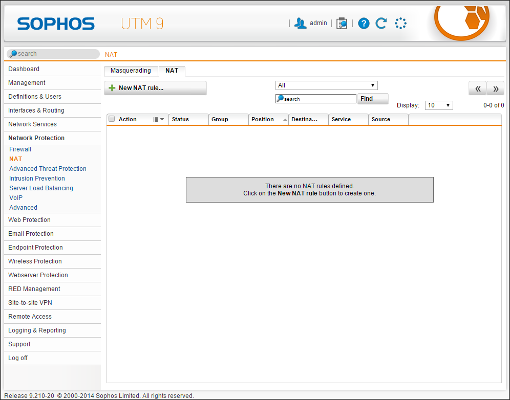
Task: Open Intrusion Prevention in sidebar
Action: click(37, 179)
